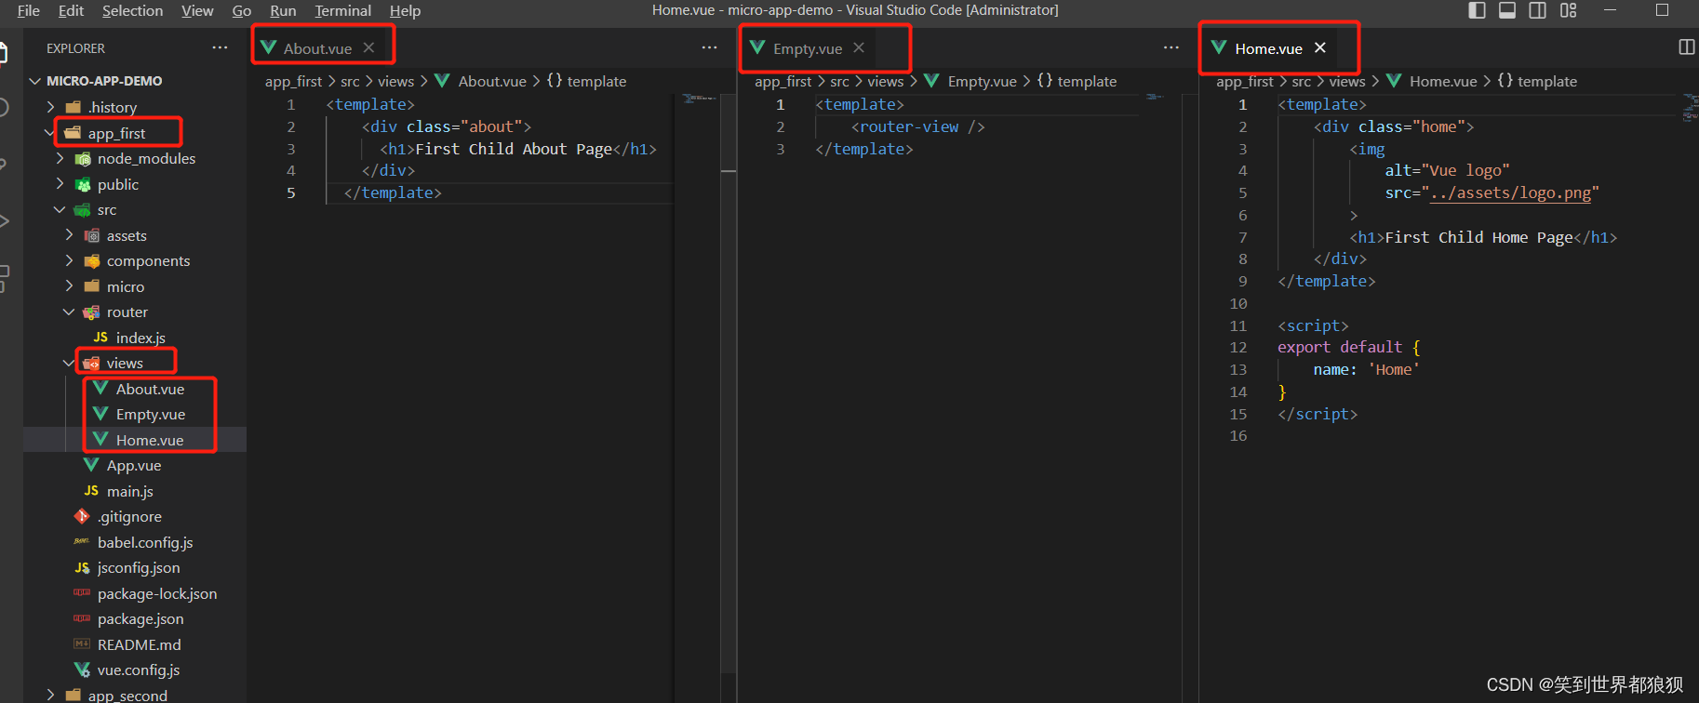Click split editor icon in Home.vue group
Viewport: 1699px width, 703px height.
click(1686, 47)
